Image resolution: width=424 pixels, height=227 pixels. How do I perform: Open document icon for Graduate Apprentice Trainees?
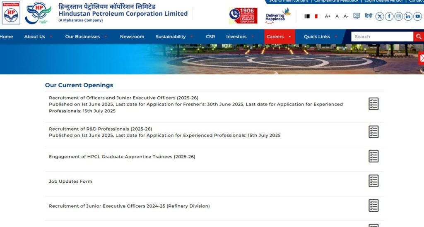(x=373, y=156)
